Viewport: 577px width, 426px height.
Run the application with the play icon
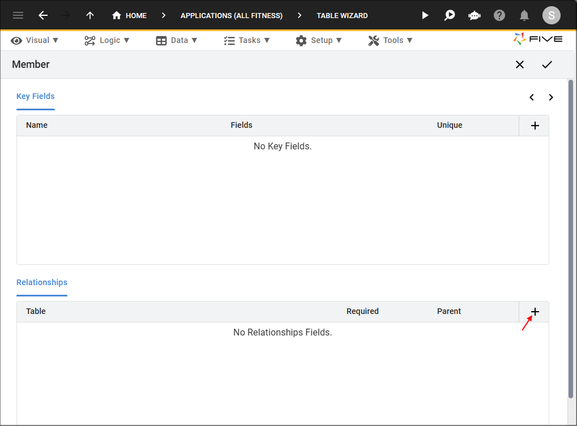[425, 15]
